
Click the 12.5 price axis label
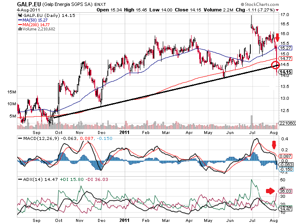(x=285, y=111)
